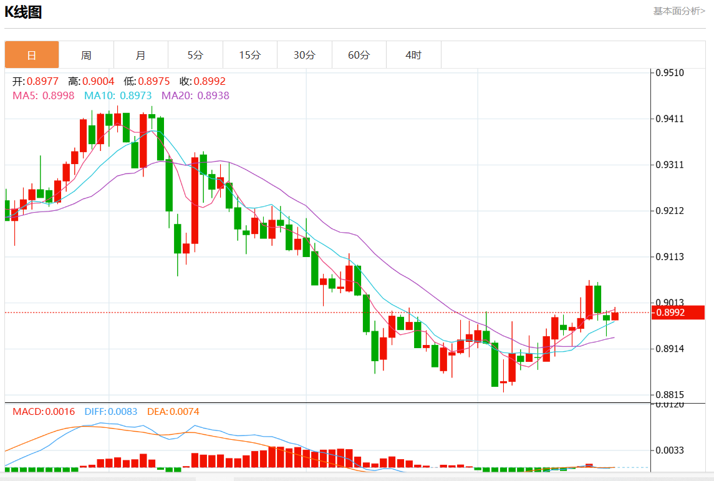The image size is (714, 481).
Task: Click the last red candlestick on the chart
Action: pos(615,316)
